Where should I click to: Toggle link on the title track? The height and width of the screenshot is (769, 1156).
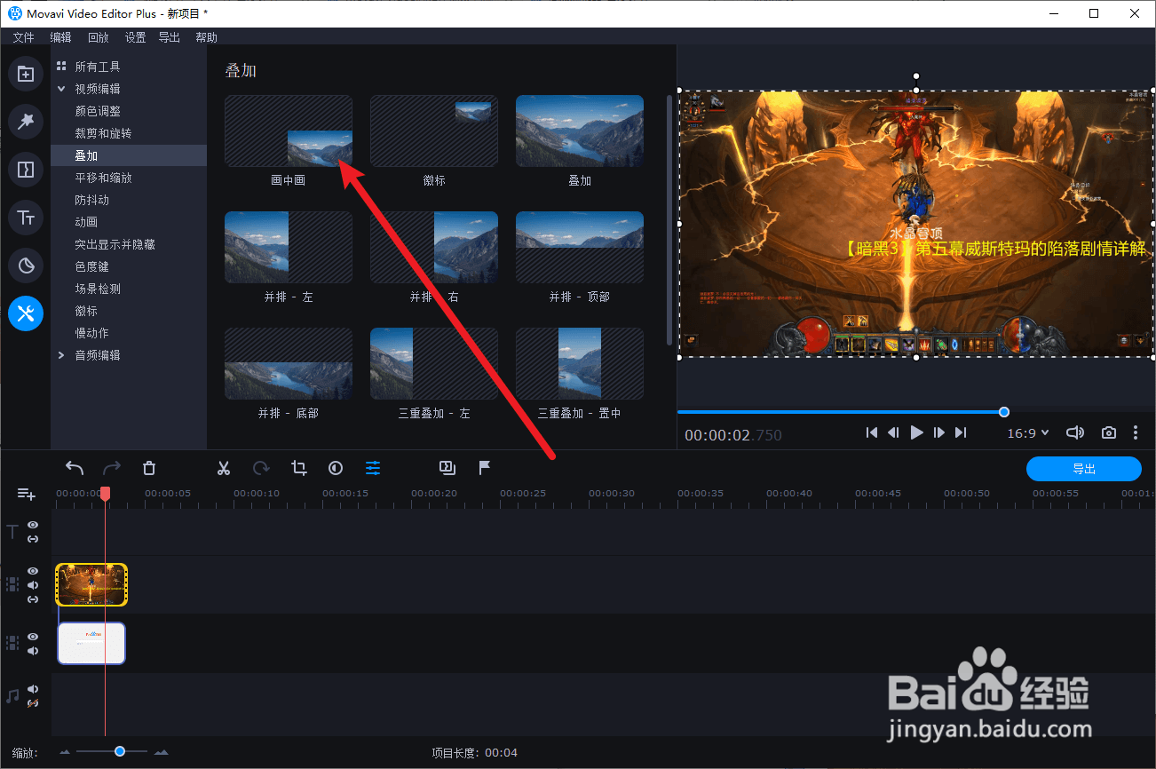tap(33, 539)
